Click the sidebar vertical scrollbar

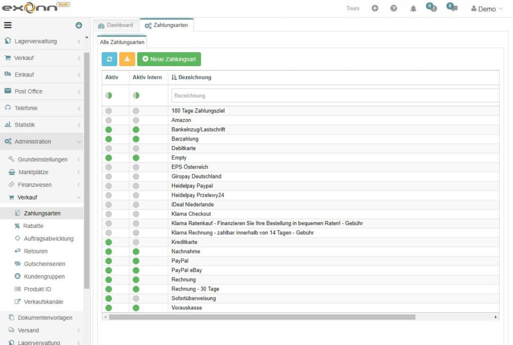point(87,170)
